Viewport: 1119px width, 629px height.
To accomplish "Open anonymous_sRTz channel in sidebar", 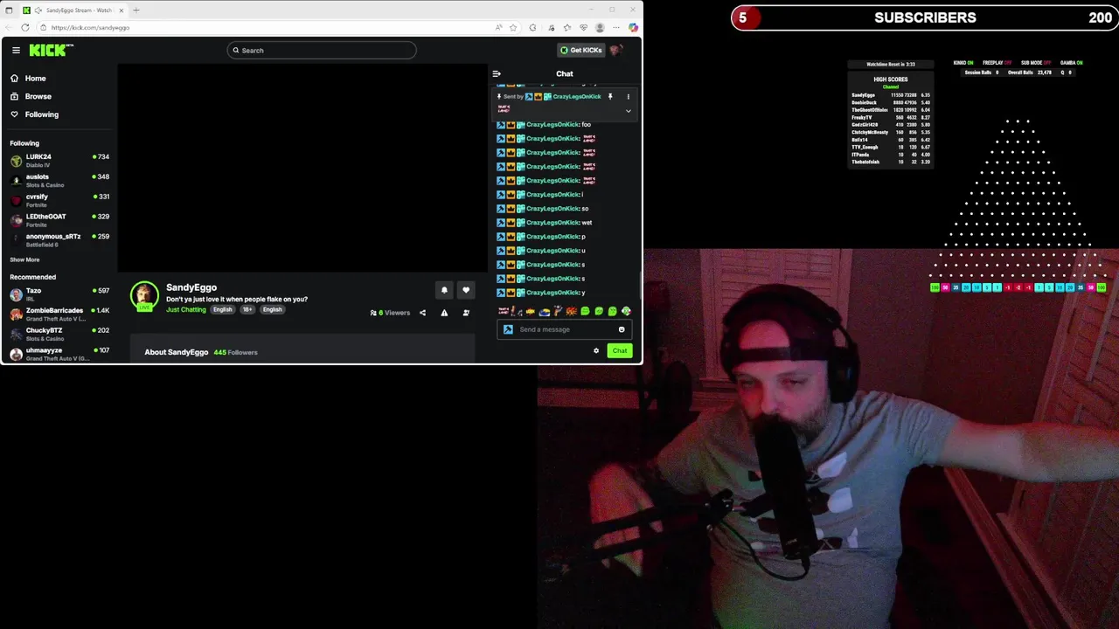I will (x=59, y=240).
